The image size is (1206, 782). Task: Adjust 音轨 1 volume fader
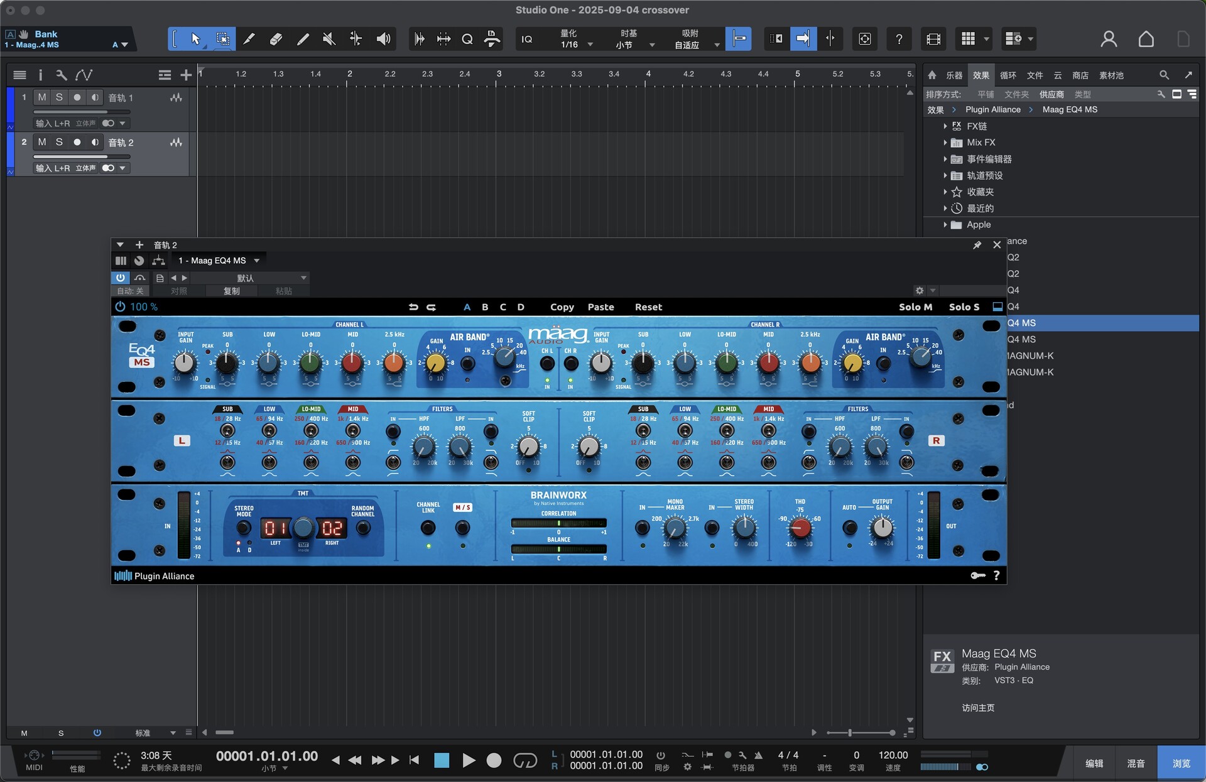81,112
